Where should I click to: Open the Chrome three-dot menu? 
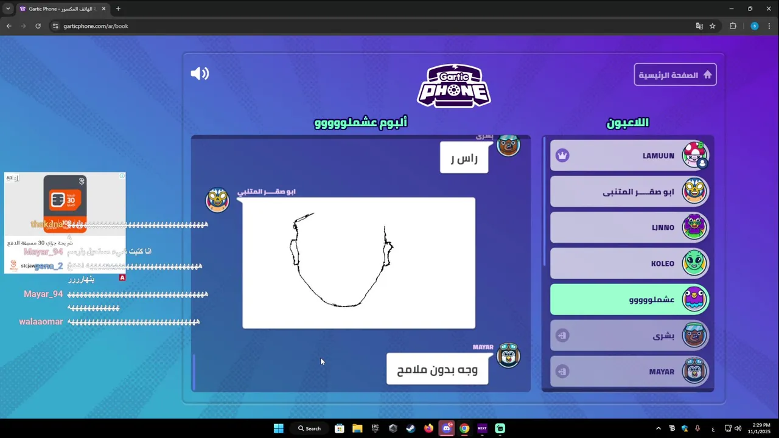770,26
